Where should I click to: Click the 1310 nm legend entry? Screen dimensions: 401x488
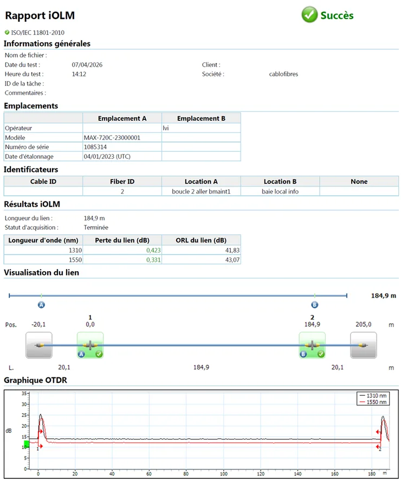[373, 396]
